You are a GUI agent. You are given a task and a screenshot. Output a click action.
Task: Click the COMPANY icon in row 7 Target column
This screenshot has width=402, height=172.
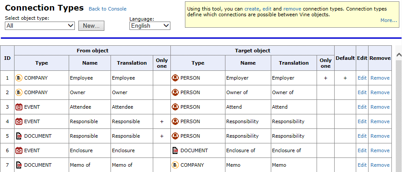[x=175, y=165]
